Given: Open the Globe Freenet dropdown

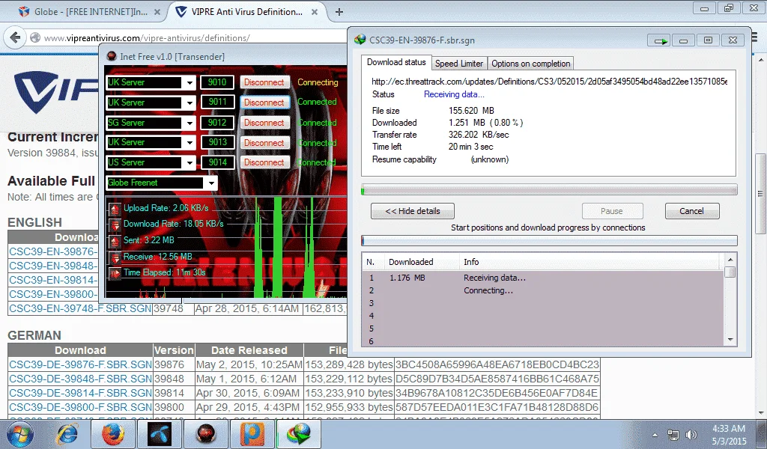Looking at the screenshot, I should tap(210, 183).
